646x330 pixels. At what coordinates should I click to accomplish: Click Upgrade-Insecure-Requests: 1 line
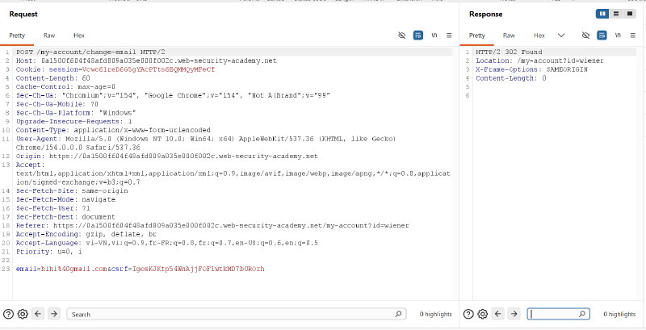click(x=73, y=121)
